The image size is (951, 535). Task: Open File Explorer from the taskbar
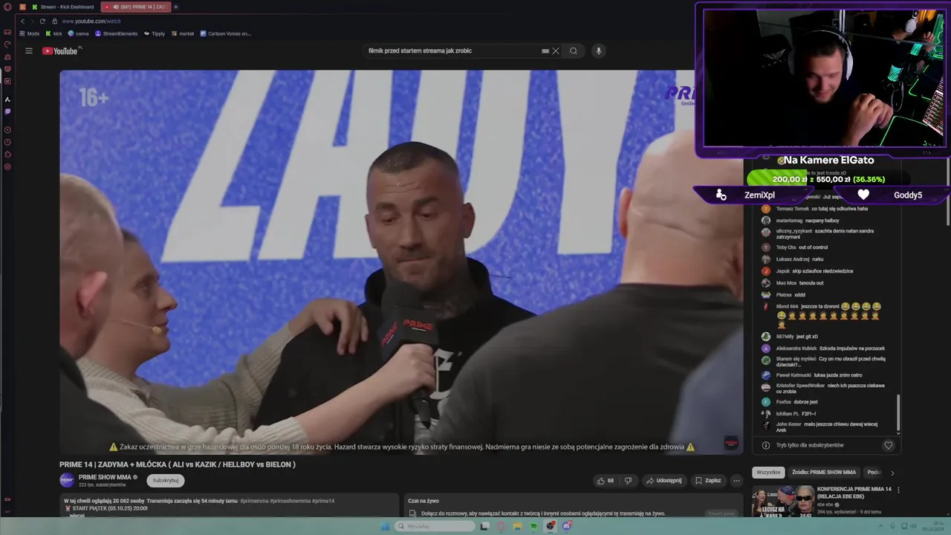point(517,526)
